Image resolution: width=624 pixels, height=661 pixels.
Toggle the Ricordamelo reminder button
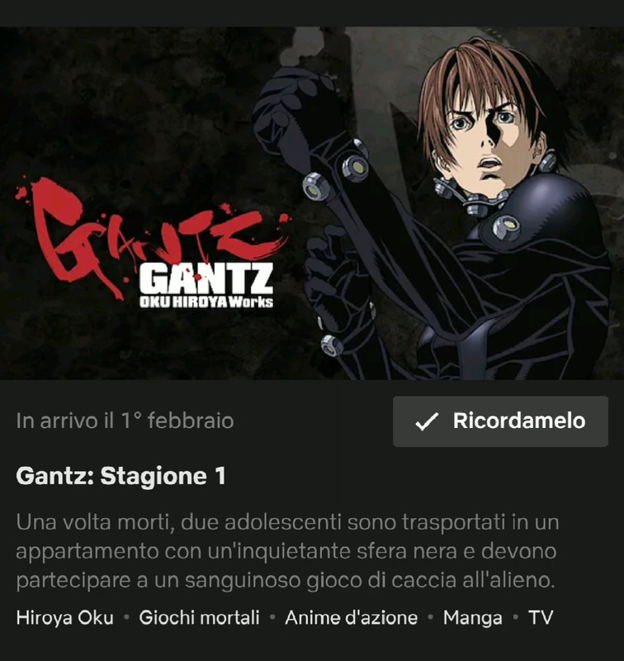tap(500, 421)
